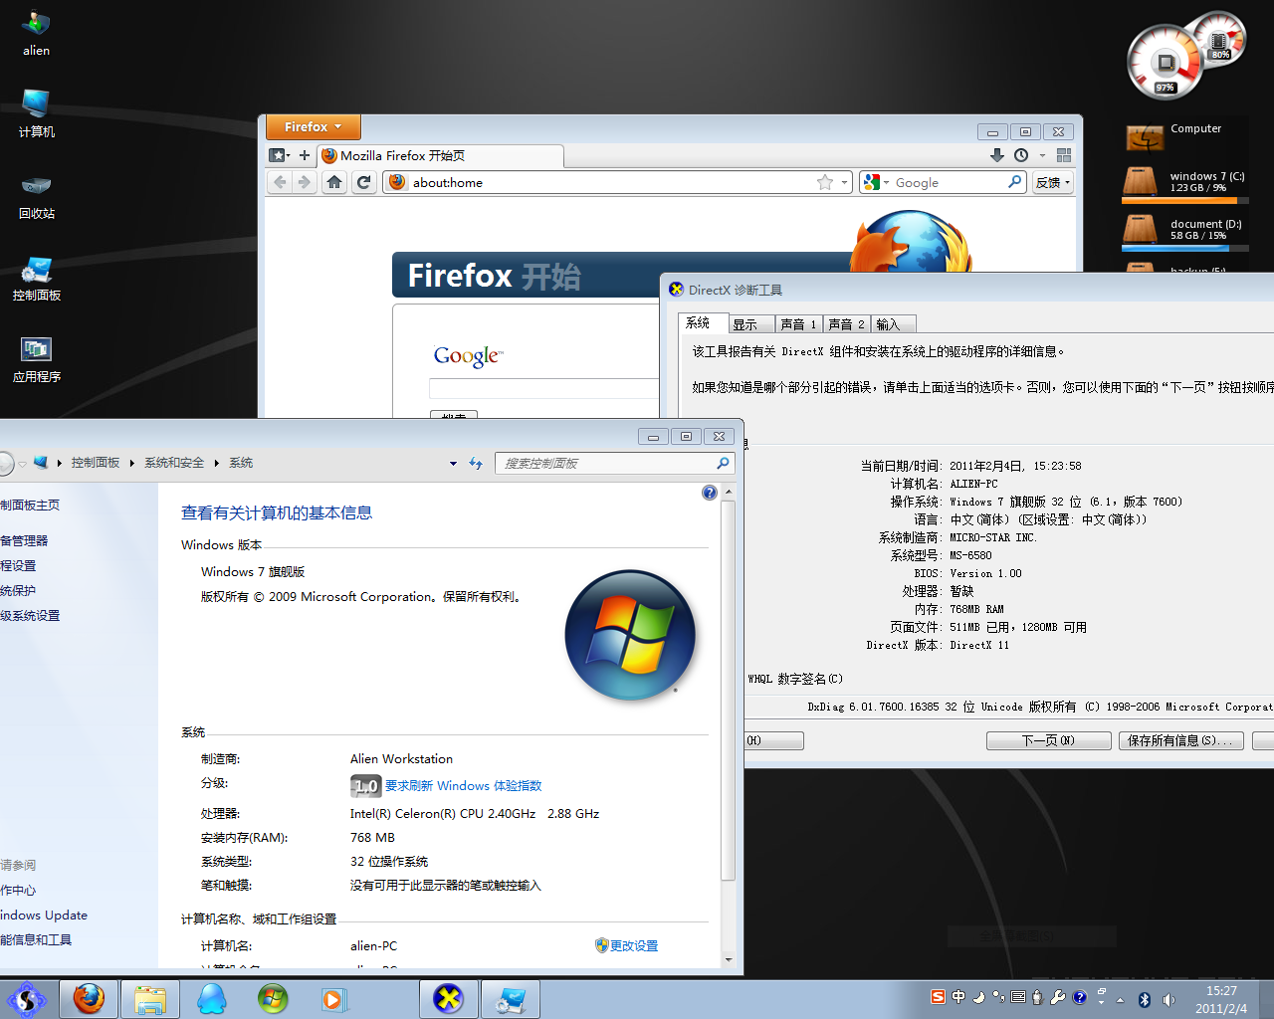Expand URL bar history dropdown arrow
This screenshot has height=1019, width=1274.
point(844,182)
